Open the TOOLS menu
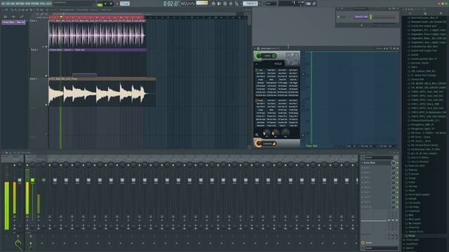 click(x=43, y=3)
